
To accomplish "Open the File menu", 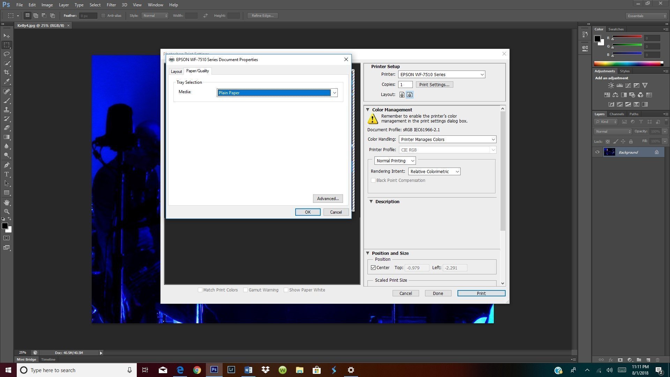I will (20, 5).
